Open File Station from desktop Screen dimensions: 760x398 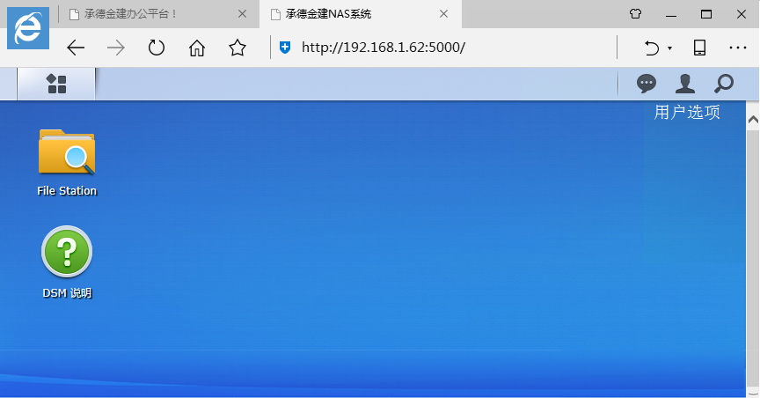point(67,152)
